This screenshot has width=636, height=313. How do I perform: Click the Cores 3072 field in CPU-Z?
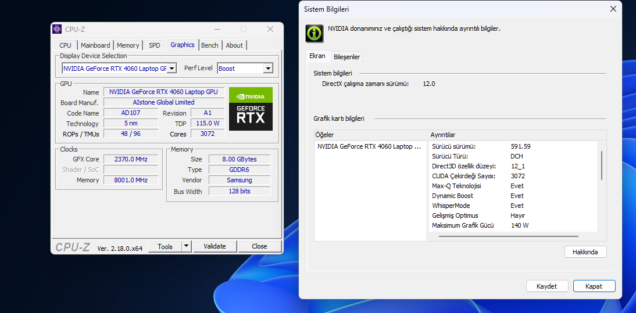tap(208, 134)
